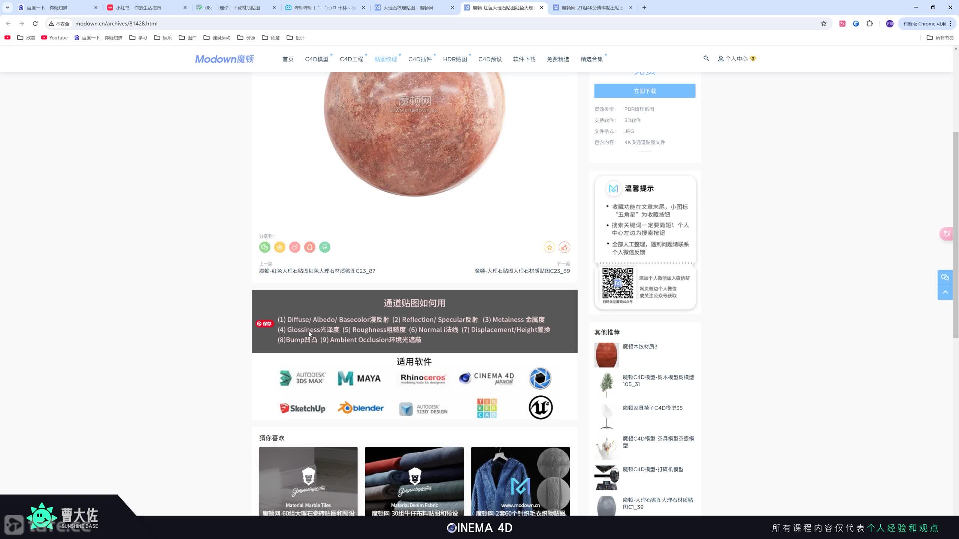Toggle the bookmark star in the address bar

823,23
